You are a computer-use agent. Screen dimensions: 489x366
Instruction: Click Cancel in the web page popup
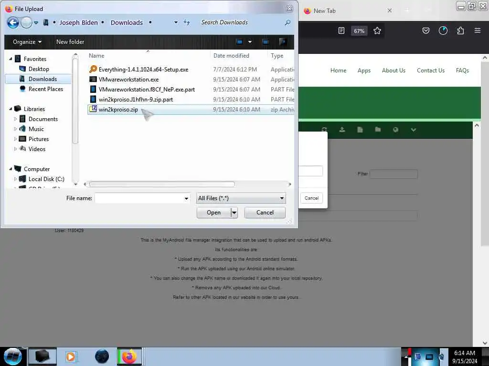pos(311,198)
